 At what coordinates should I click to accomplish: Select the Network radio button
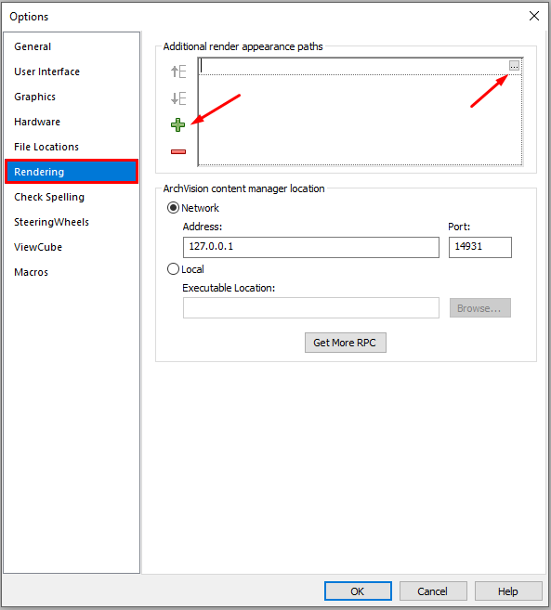click(173, 208)
